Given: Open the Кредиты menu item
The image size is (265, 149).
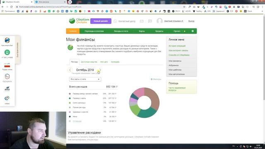Looking at the screenshot, I should (x=159, y=31).
